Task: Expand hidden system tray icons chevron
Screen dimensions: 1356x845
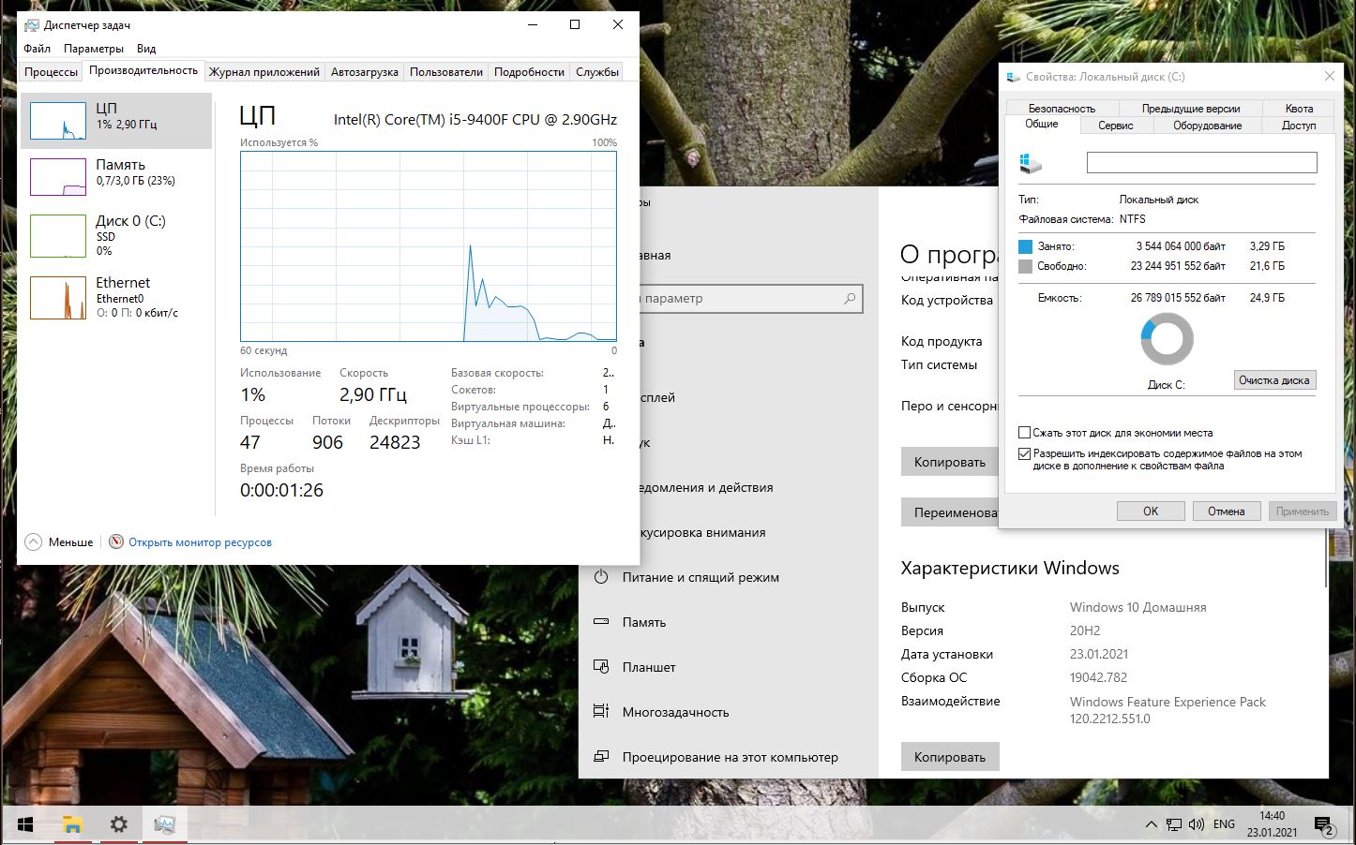Action: (x=1151, y=824)
